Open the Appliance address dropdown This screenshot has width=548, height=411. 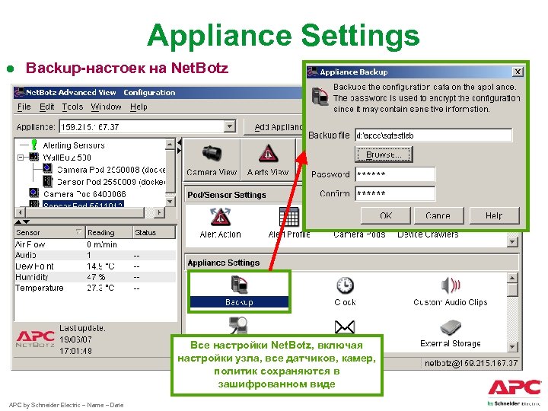click(x=230, y=126)
